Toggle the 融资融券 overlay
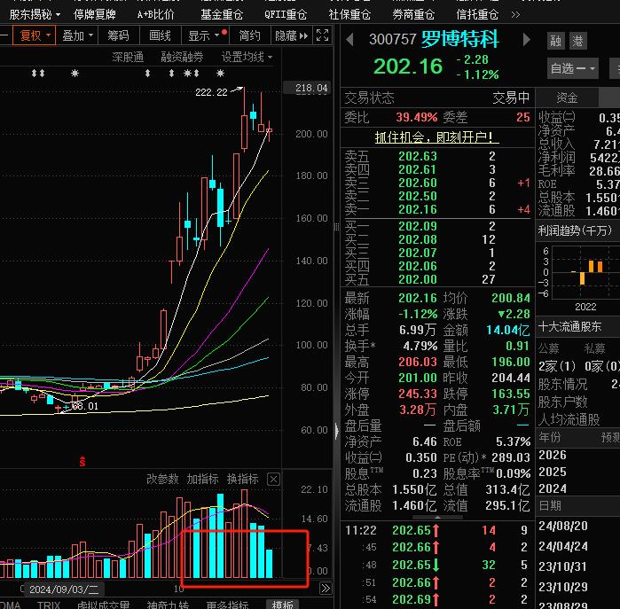 point(182,57)
